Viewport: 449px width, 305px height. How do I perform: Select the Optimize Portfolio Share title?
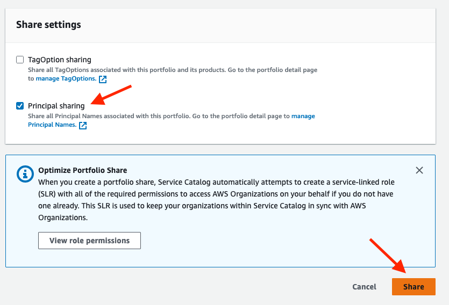pyautogui.click(x=82, y=170)
